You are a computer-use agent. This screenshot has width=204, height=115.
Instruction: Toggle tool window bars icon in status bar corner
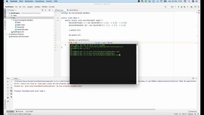coord(5,114)
